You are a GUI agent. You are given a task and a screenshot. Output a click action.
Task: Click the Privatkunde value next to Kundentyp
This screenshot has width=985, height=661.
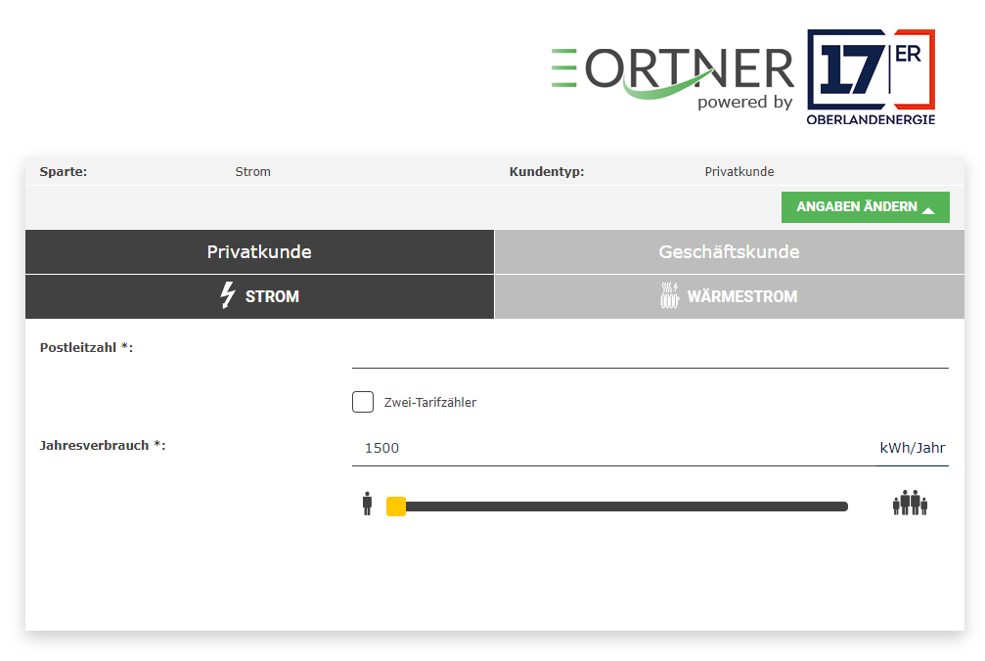tap(739, 172)
